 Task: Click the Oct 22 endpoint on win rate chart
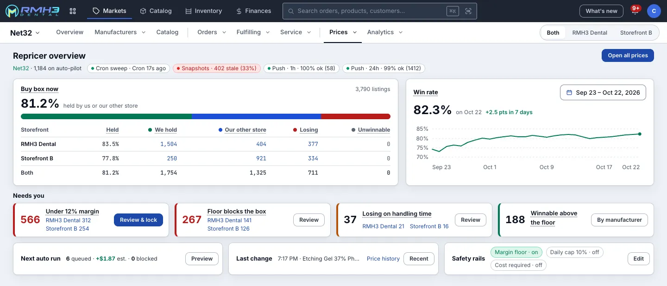[640, 134]
